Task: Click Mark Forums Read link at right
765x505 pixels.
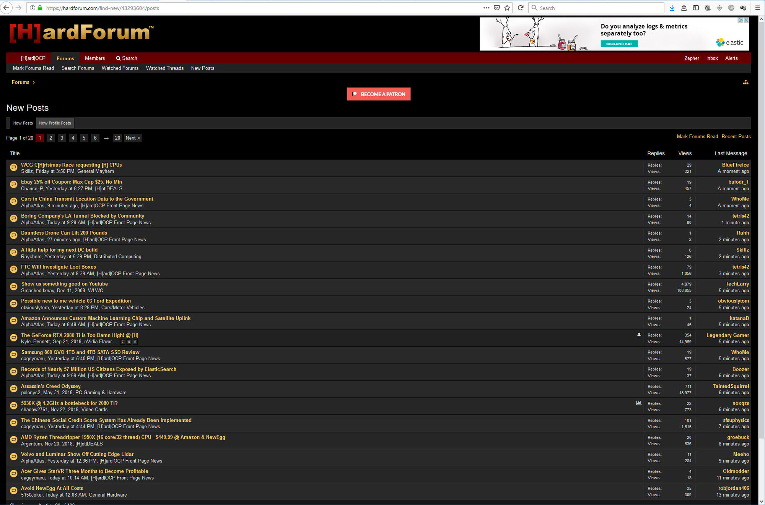Action: (x=697, y=136)
